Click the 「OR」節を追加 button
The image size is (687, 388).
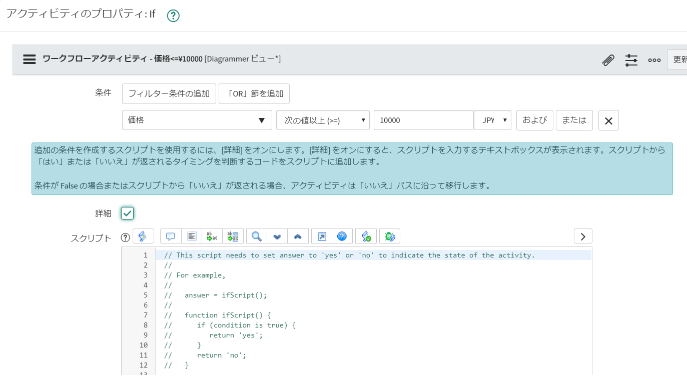tap(254, 93)
